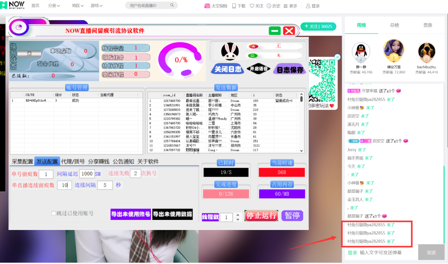Click the 下载 phone download icon
This screenshot has width=448, height=264.
tap(234, 6)
